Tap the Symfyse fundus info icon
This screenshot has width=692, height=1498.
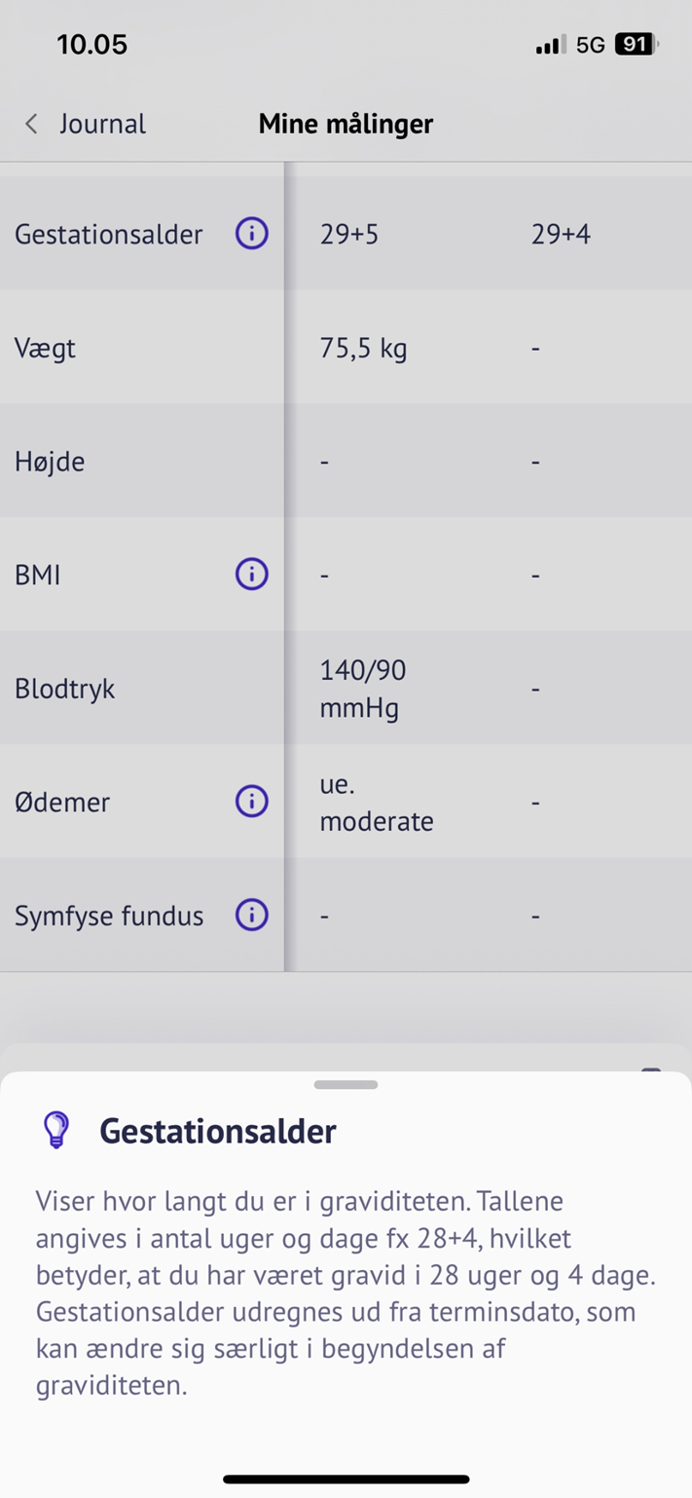click(x=251, y=916)
